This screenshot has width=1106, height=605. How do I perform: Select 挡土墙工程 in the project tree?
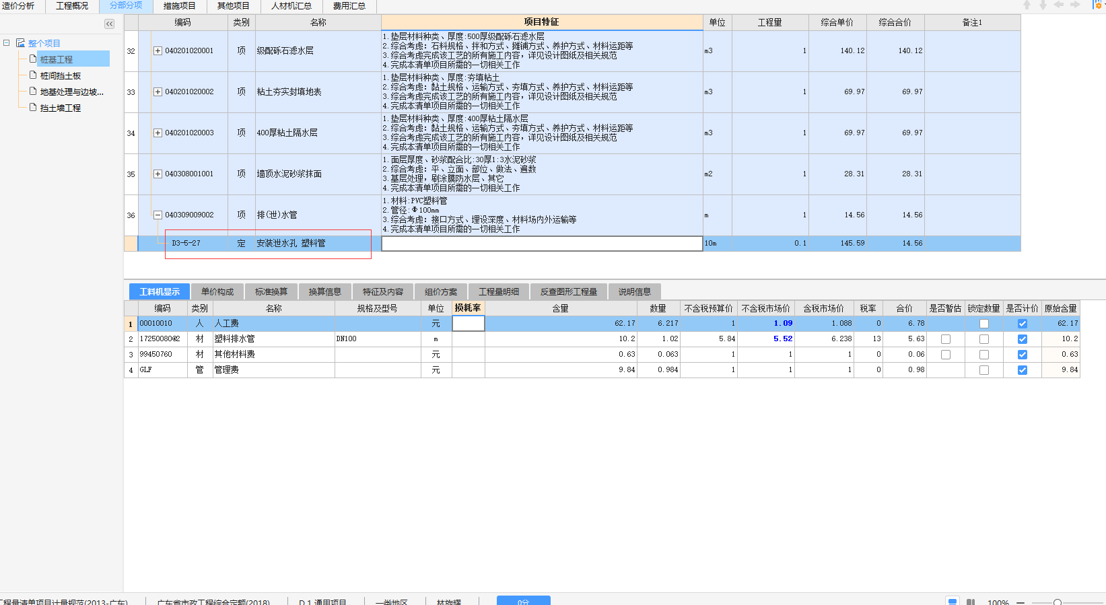pos(61,108)
